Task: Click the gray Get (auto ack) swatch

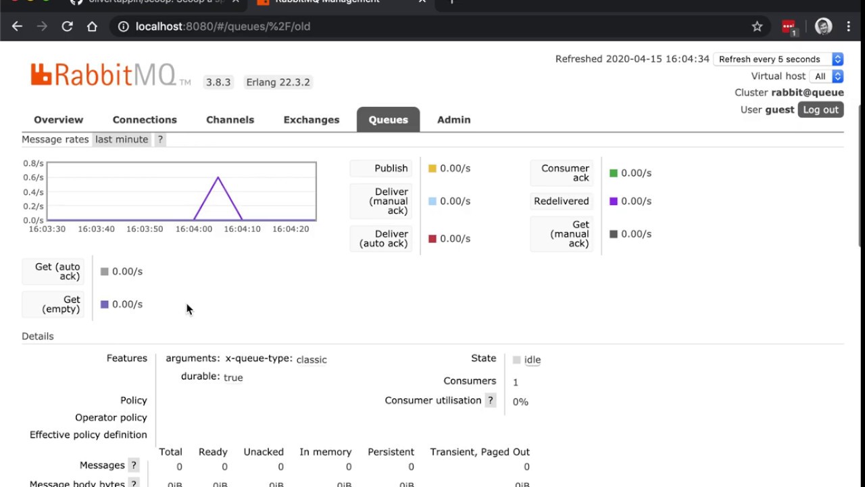Action: (x=104, y=271)
